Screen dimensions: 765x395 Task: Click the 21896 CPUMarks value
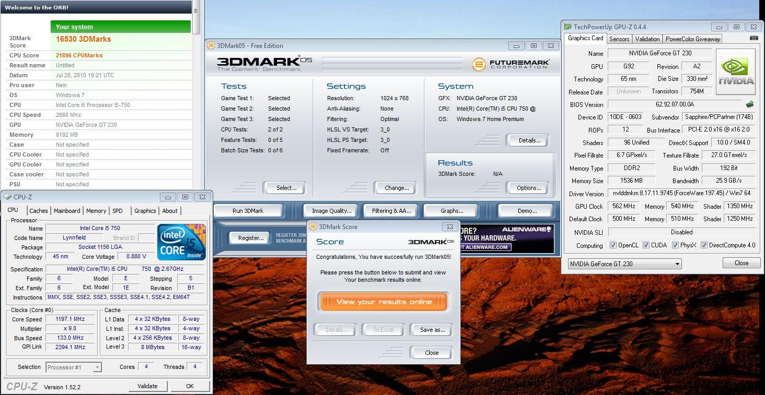tap(79, 55)
